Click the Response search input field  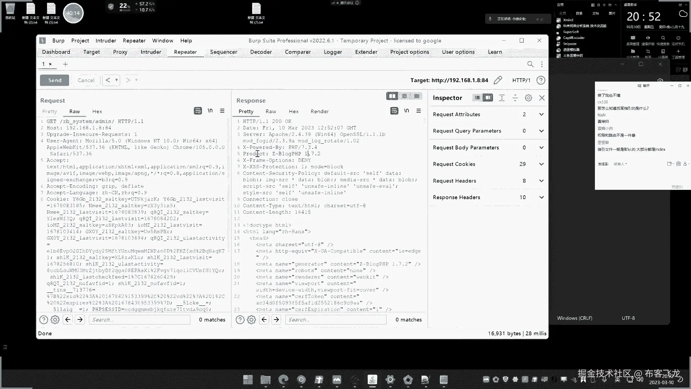tap(335, 319)
